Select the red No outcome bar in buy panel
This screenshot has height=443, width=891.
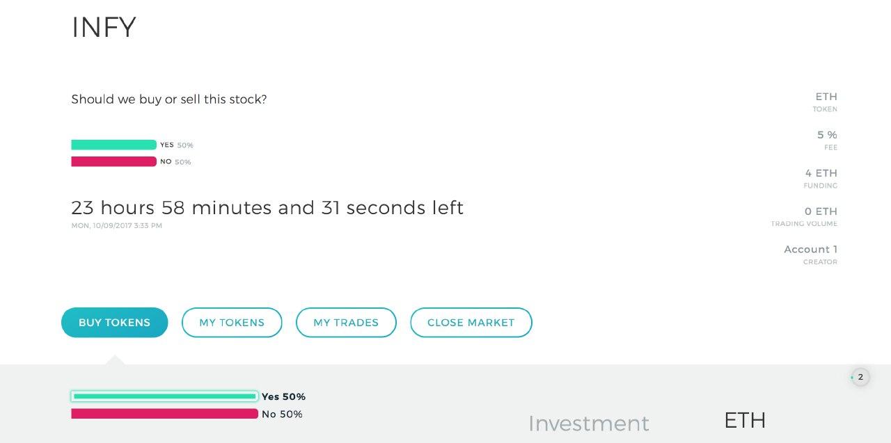tap(164, 414)
